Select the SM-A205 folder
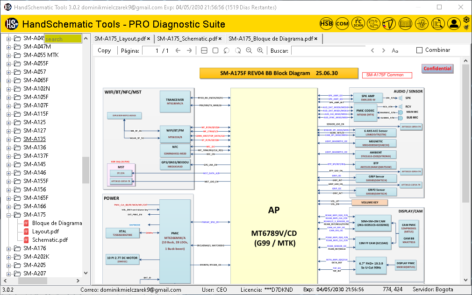Screen dimensions: 472x295 (35, 265)
